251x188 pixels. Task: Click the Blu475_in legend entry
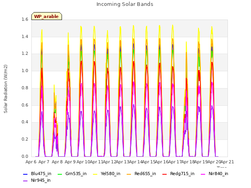point(37,174)
